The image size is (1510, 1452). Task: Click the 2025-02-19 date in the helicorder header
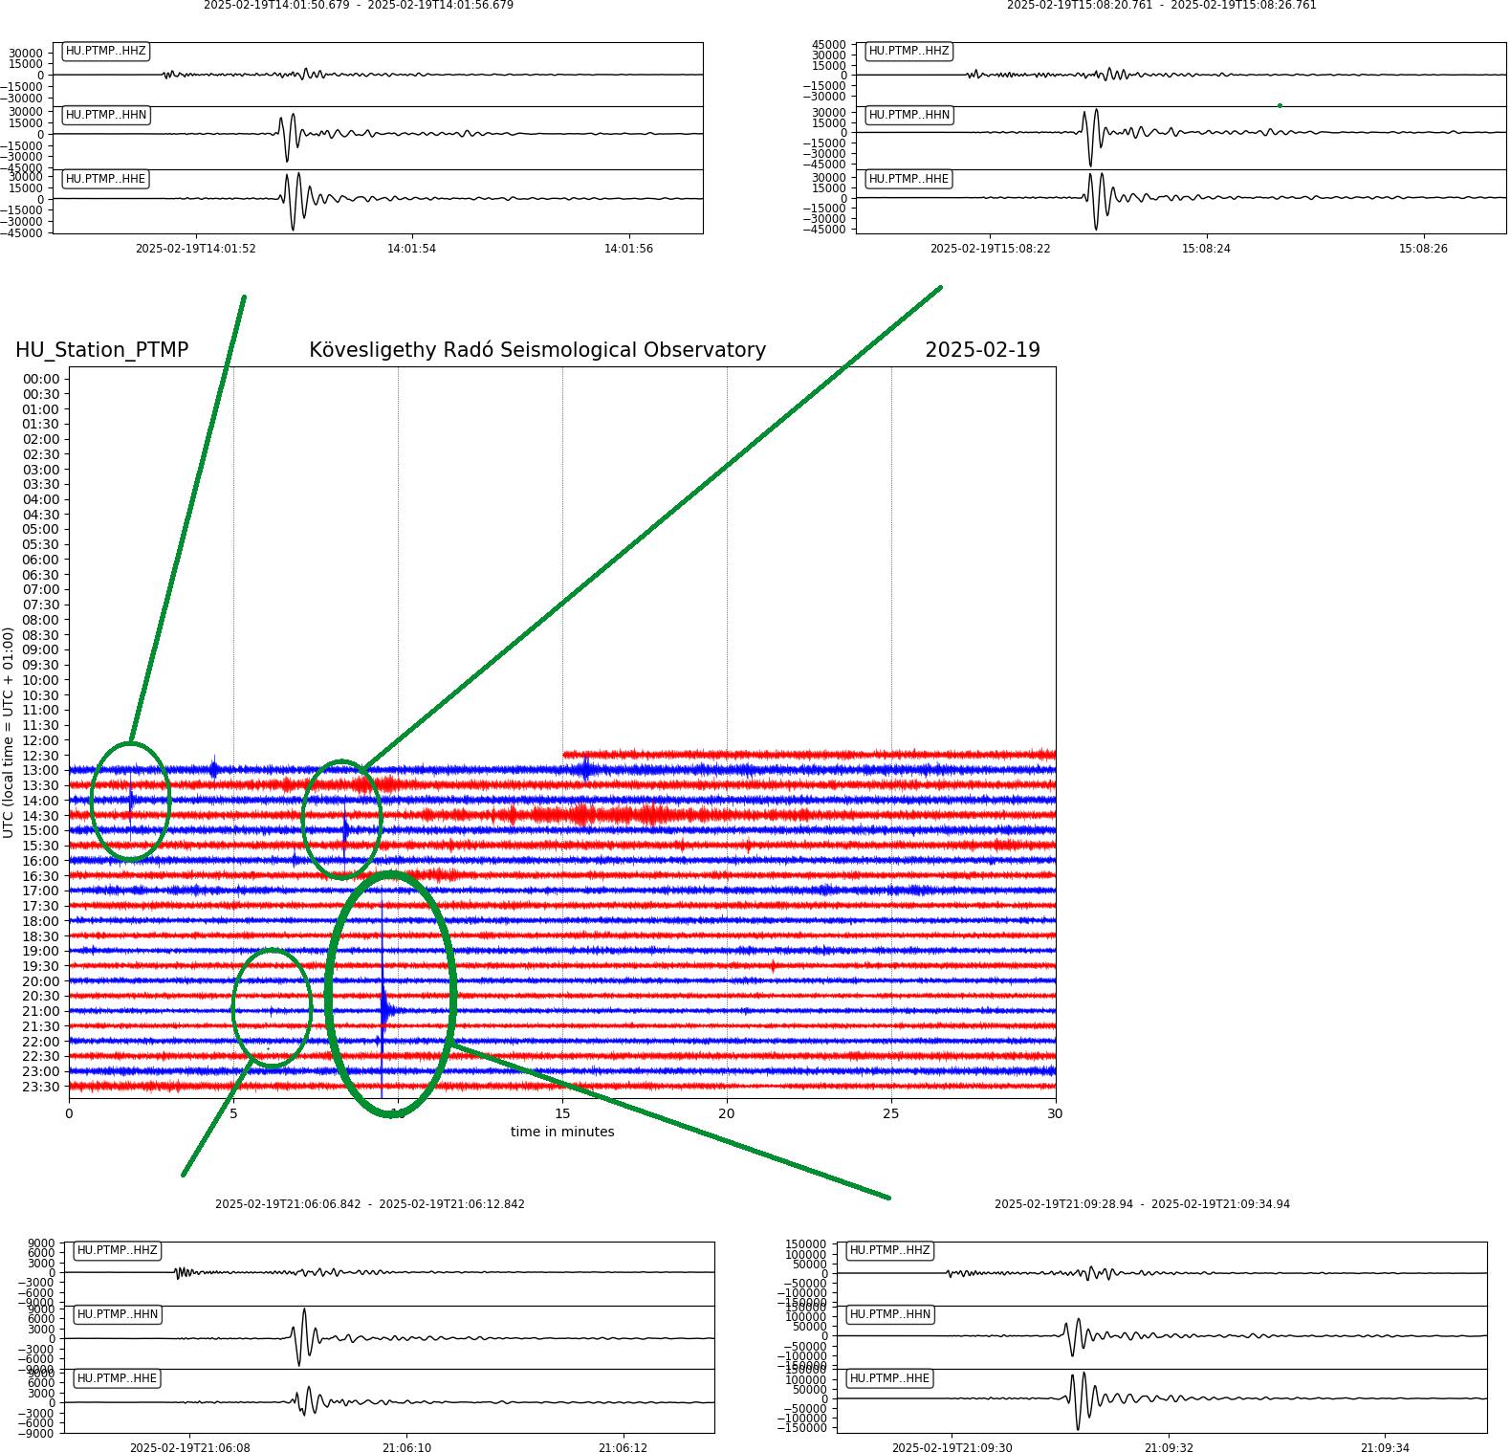click(982, 350)
